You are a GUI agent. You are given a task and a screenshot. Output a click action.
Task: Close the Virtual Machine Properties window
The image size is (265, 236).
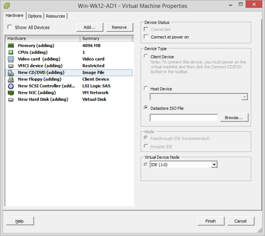coord(254,5)
